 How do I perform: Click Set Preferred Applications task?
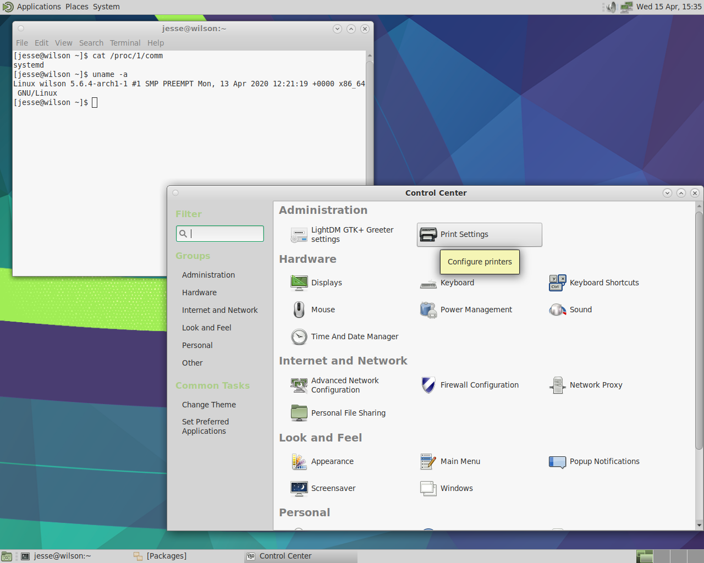pyautogui.click(x=206, y=426)
